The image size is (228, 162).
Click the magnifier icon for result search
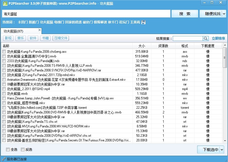206,38
